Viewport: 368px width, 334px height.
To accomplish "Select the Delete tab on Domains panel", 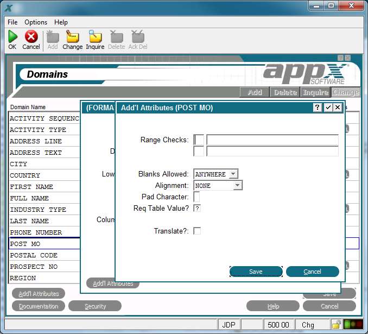I will point(285,92).
